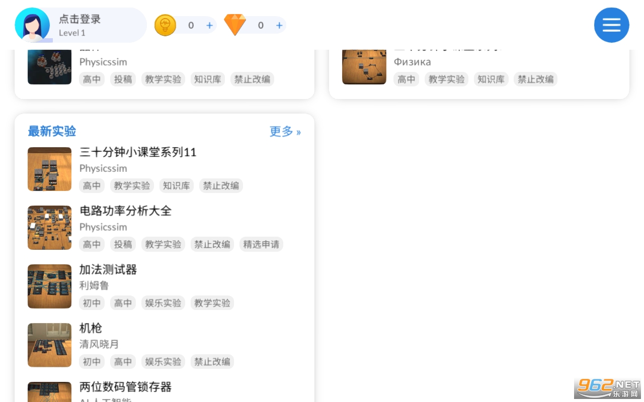Tap the gold lightbulb coin icon
The image size is (644, 402).
pyautogui.click(x=165, y=25)
